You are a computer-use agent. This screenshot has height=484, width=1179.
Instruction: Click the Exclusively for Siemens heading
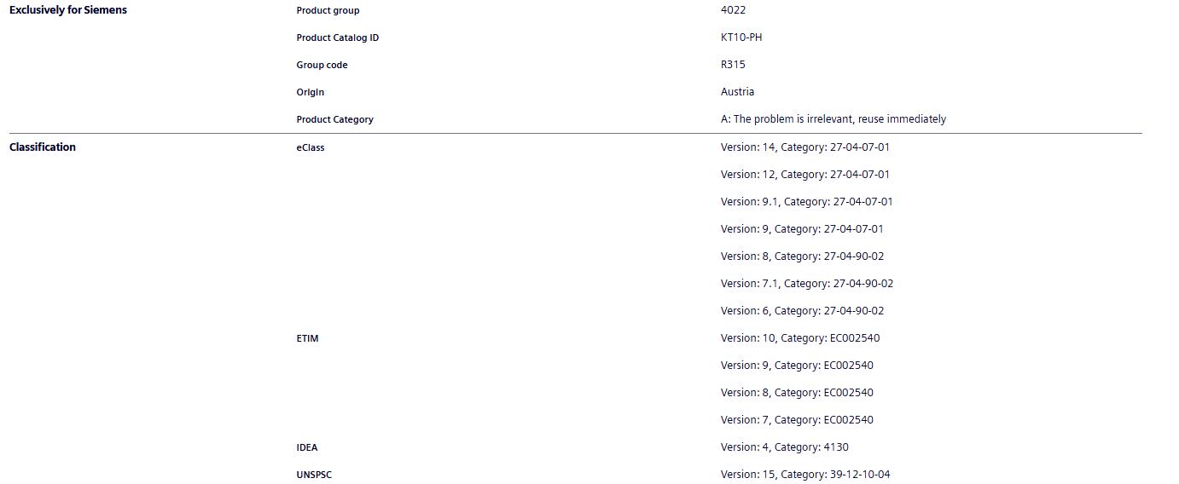pos(67,10)
